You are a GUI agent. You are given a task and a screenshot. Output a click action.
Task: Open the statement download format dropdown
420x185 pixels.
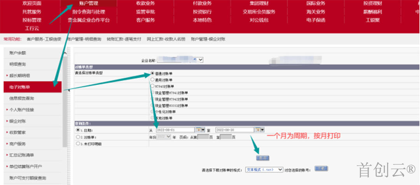[x=264, y=170]
